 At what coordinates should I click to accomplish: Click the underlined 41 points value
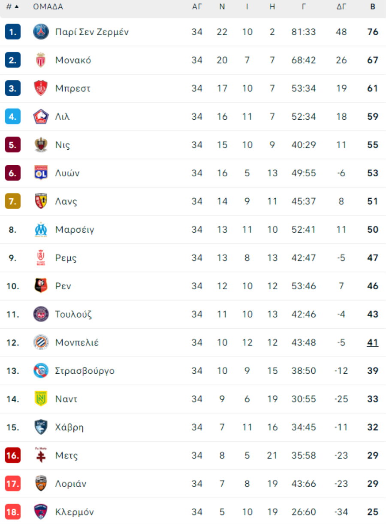(x=373, y=342)
